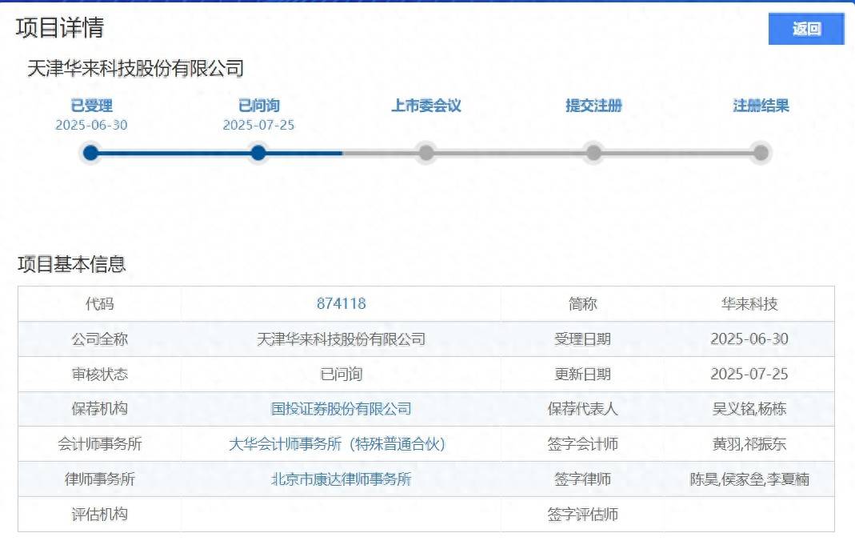855x557 pixels.
Task: Click the 保荐机构 label cell
Action: click(x=100, y=409)
